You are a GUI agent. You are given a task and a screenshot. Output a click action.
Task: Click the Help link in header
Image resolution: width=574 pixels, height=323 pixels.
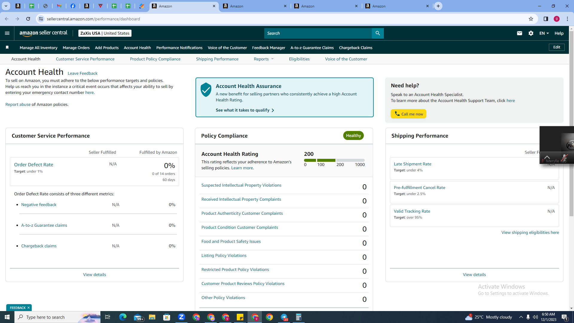559,33
